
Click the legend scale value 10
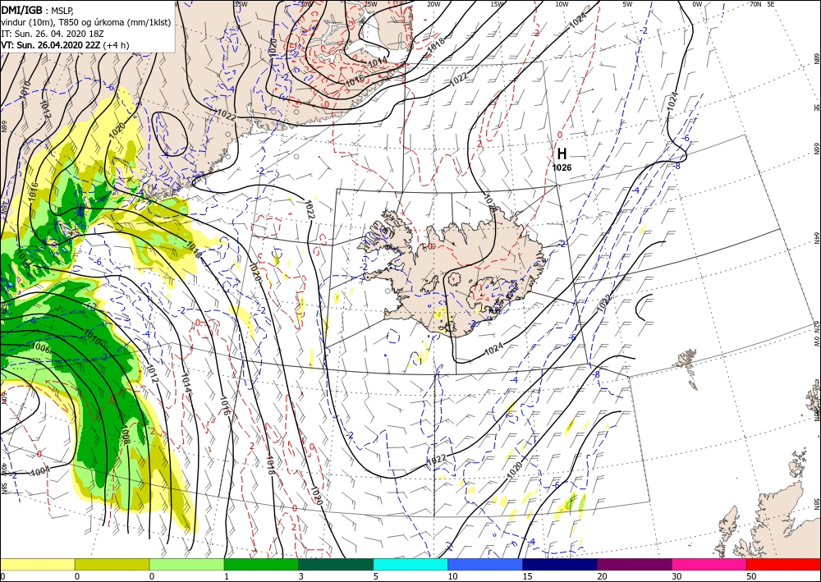tap(452, 576)
